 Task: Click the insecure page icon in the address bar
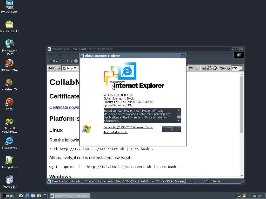64,68
